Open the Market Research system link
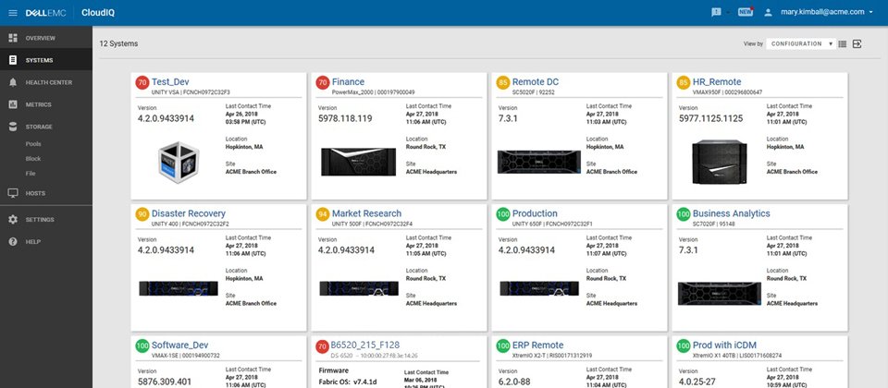 coord(366,213)
